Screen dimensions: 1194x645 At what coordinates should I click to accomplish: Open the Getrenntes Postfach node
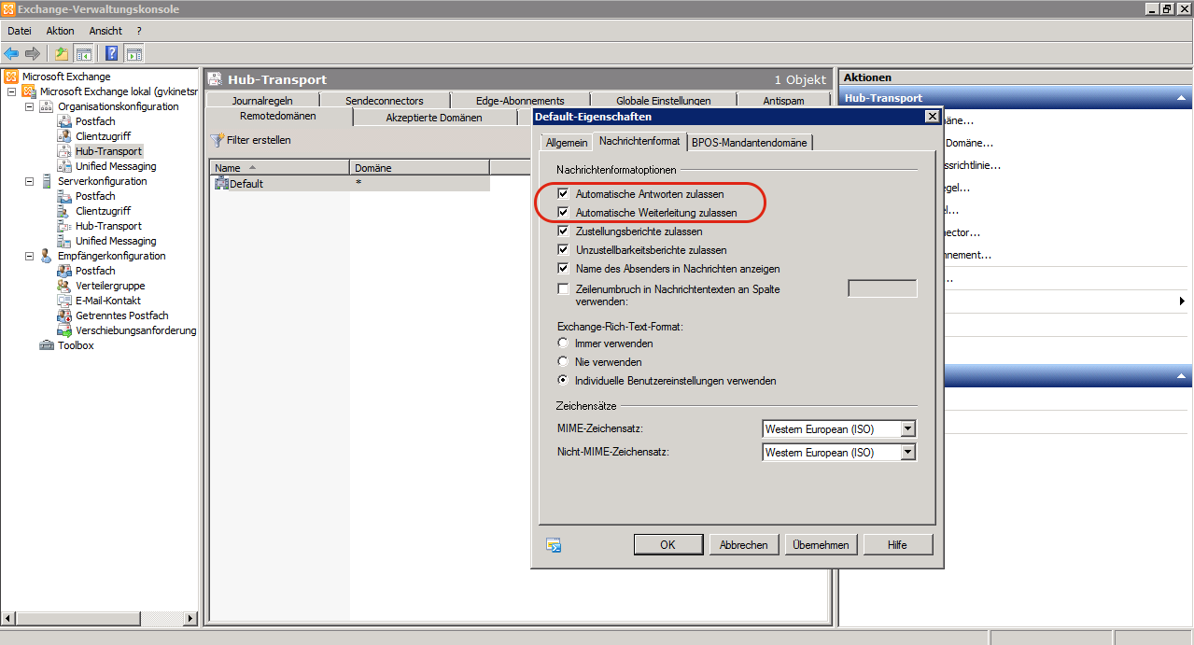click(x=122, y=315)
